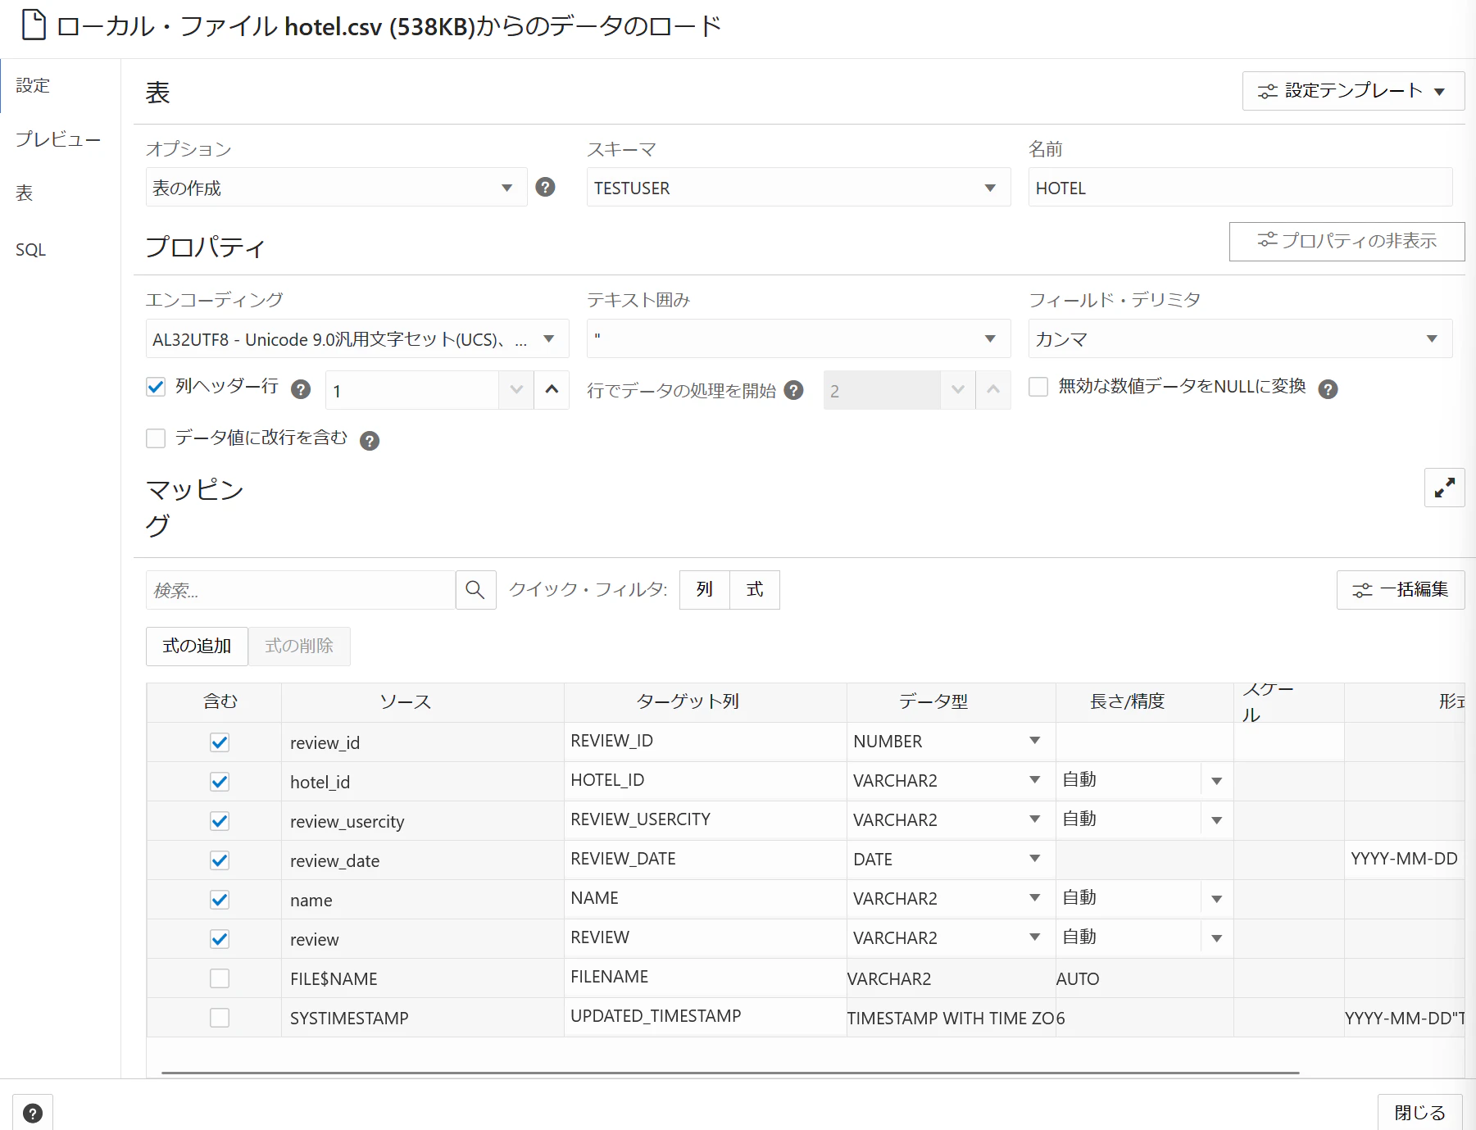Edit the FILENAME target column field

tap(706, 977)
